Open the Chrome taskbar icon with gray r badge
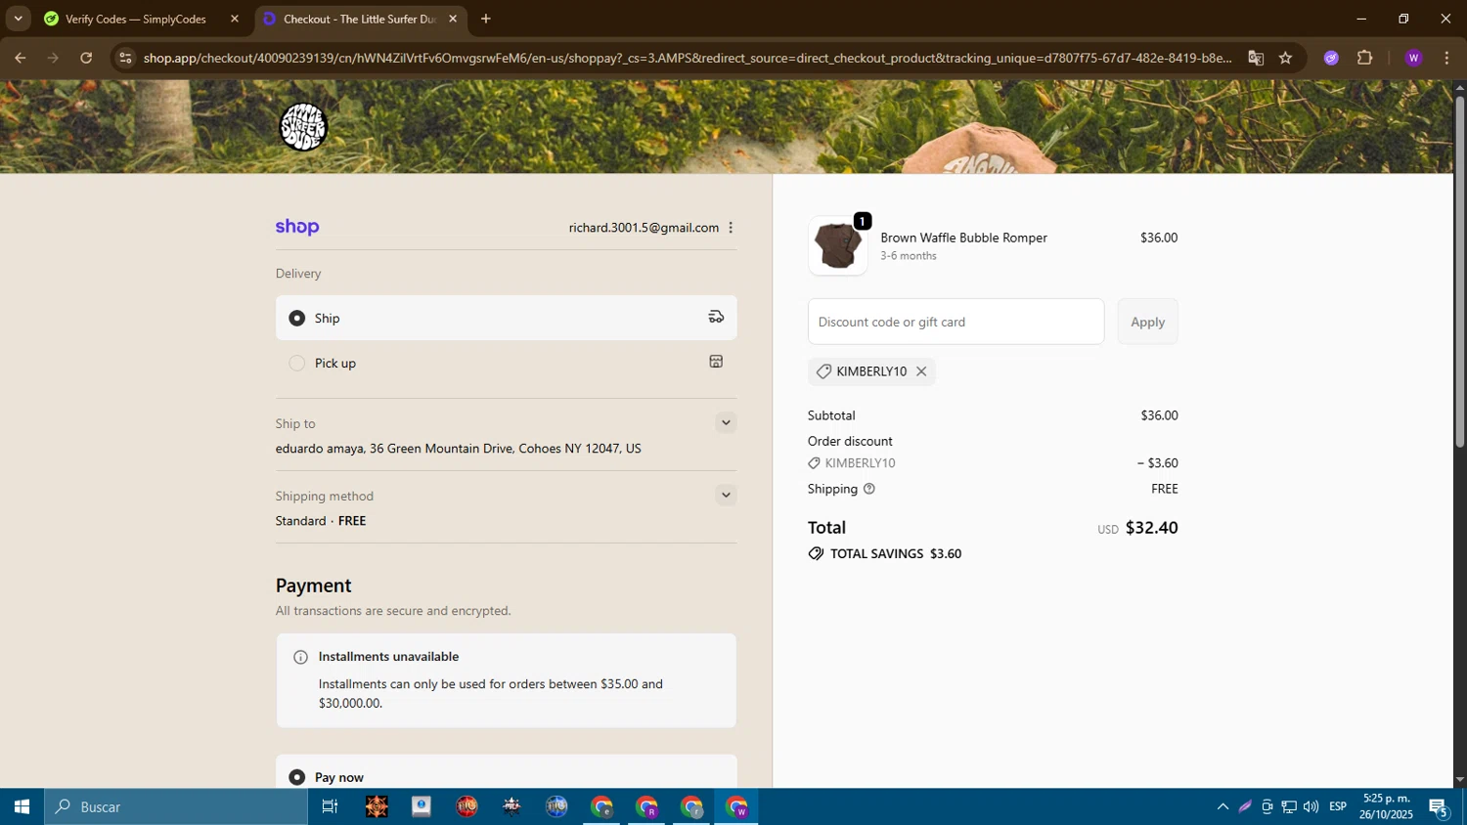The width and height of the screenshot is (1467, 825). (x=692, y=806)
